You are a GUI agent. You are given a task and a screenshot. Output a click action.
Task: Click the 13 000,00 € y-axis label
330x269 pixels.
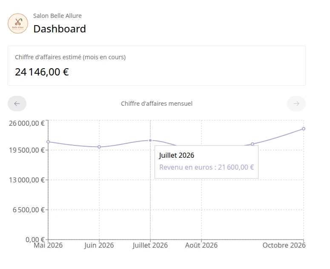[x=27, y=180]
